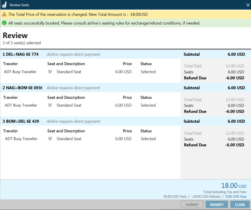Click the seat icon in the title bar
This screenshot has height=210, width=251.
[4, 5]
